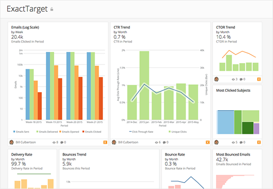Click Bill Culbertson avatar on Emails card
Image resolution: width=273 pixels, height=189 pixels.
pyautogui.click(x=12, y=142)
